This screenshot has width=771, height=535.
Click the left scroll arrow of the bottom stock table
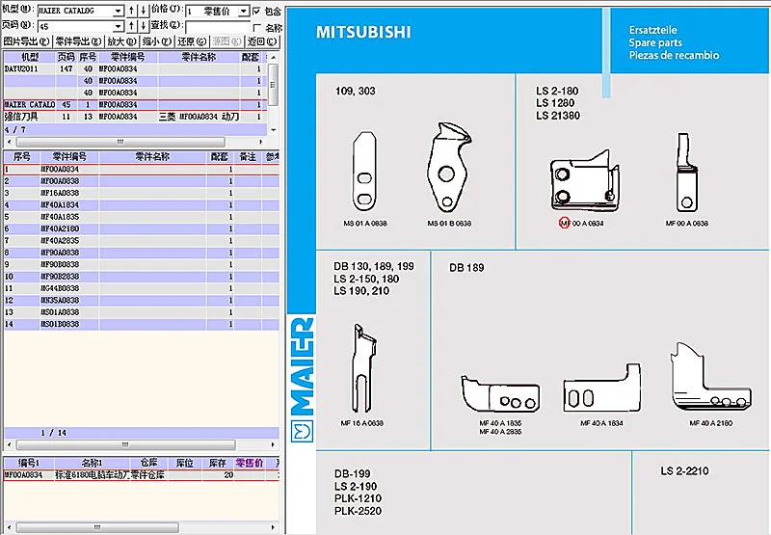(10, 527)
